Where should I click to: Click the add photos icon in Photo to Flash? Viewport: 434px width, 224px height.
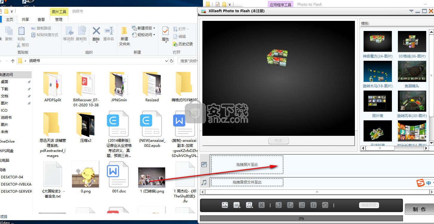coord(225,205)
